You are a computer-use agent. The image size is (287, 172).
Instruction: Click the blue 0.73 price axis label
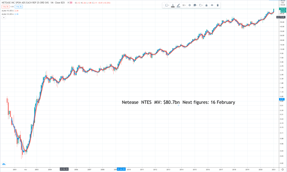point(282,99)
